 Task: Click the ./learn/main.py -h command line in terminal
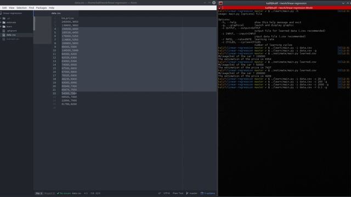[x=285, y=11]
